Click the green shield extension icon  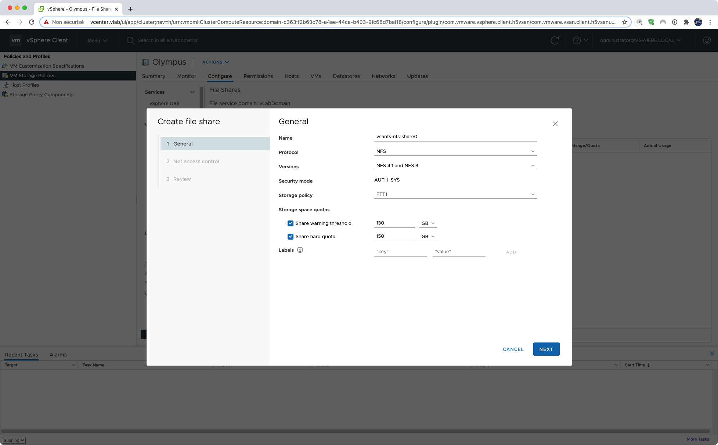click(651, 22)
